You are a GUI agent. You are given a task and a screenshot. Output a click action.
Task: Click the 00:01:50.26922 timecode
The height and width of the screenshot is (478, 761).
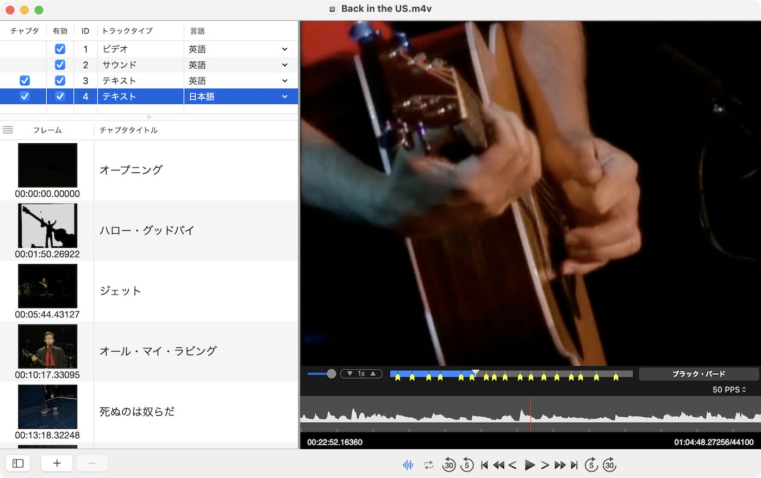point(47,254)
